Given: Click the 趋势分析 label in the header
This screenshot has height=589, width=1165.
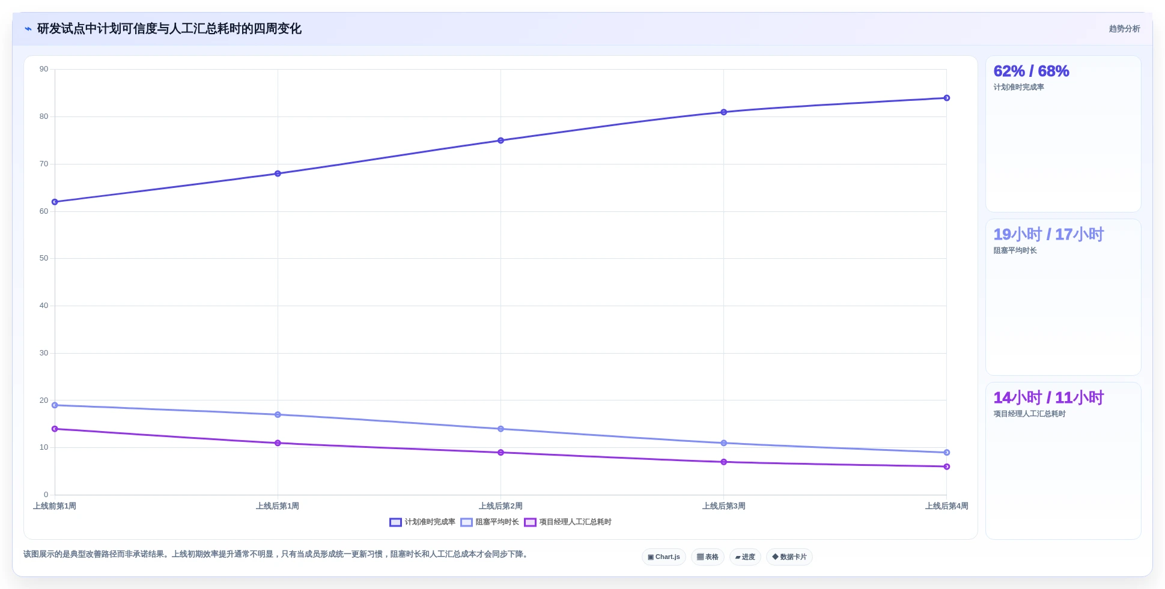Looking at the screenshot, I should coord(1124,29).
